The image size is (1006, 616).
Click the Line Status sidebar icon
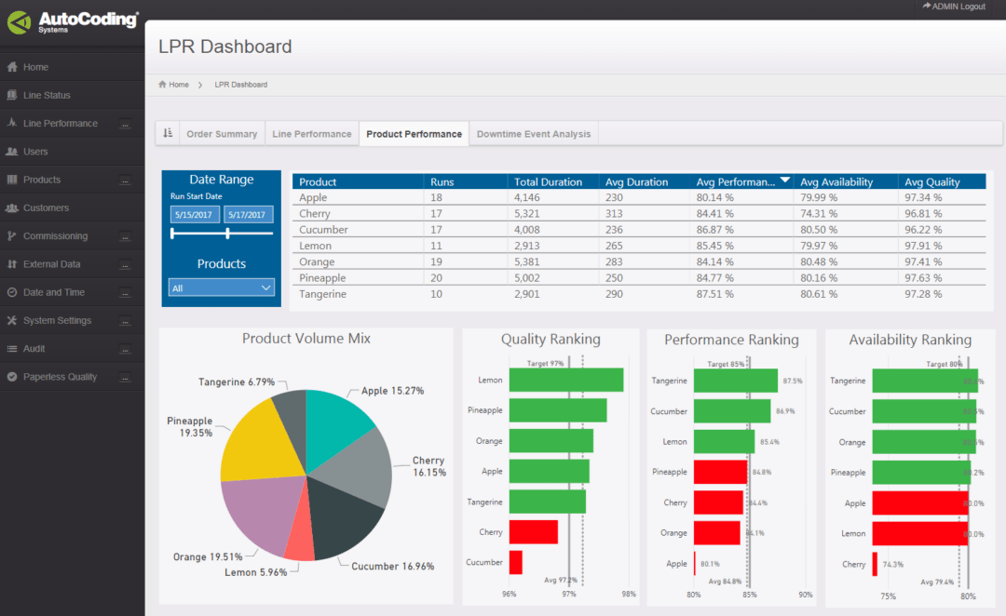click(12, 95)
